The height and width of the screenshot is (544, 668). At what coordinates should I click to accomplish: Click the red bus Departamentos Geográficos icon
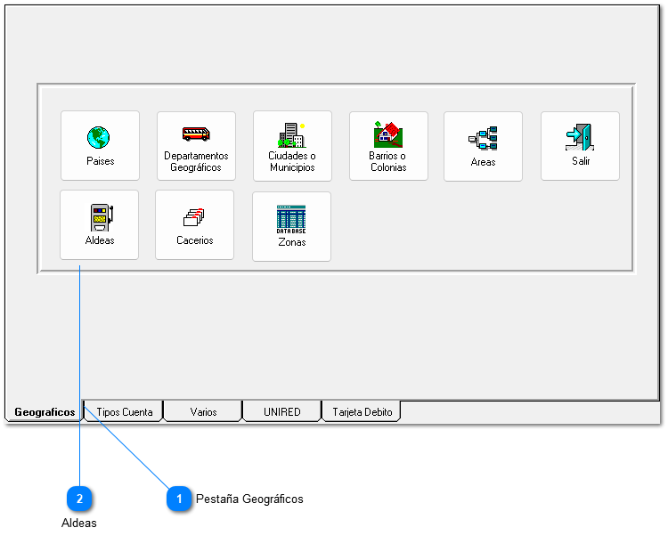[x=196, y=134]
